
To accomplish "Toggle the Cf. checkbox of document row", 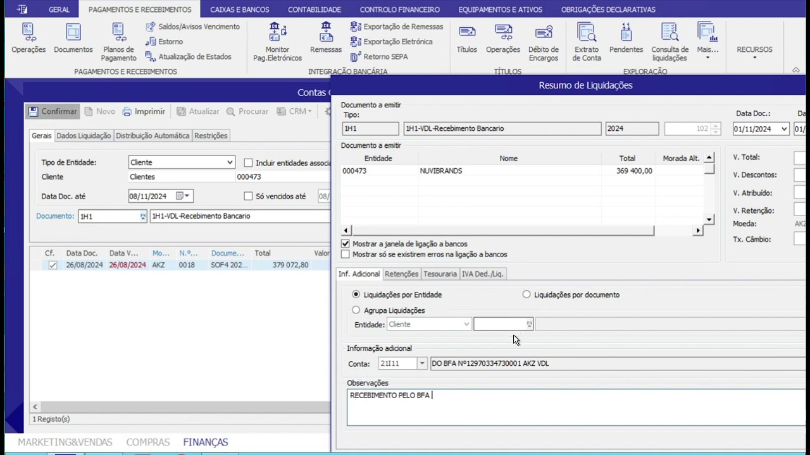I will click(53, 265).
